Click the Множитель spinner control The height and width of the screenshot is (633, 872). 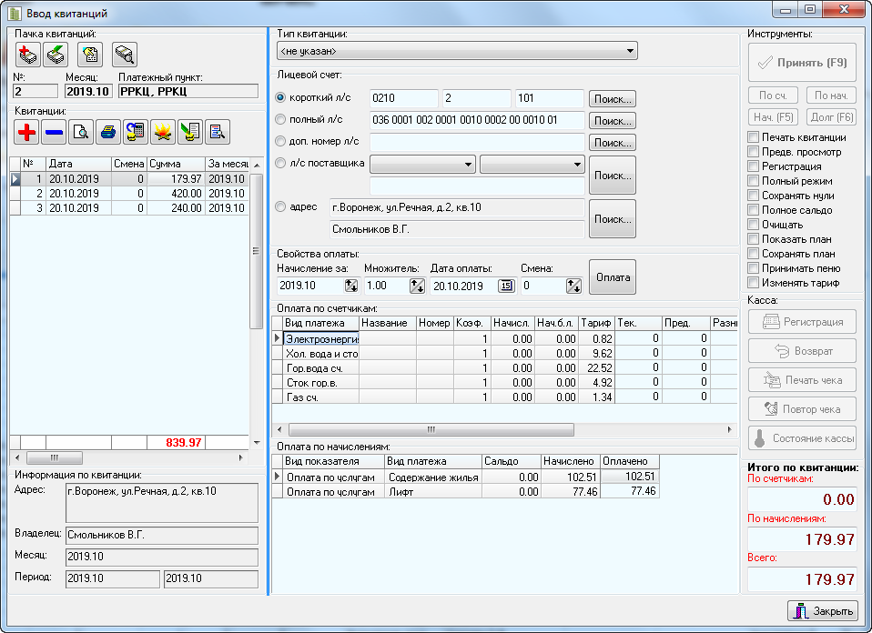coord(417,286)
